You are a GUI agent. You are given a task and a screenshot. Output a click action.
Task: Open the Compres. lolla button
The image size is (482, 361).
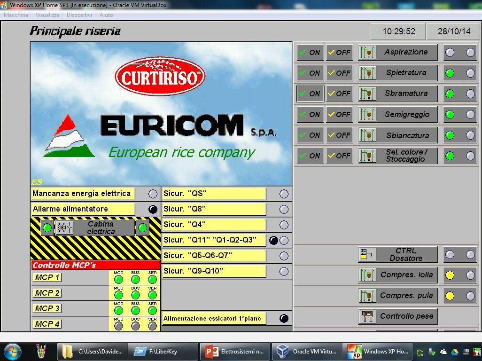pyautogui.click(x=398, y=275)
